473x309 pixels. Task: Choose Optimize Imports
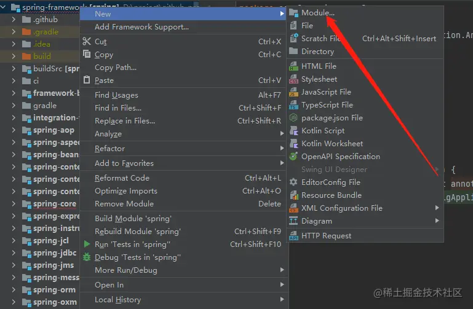click(183, 191)
